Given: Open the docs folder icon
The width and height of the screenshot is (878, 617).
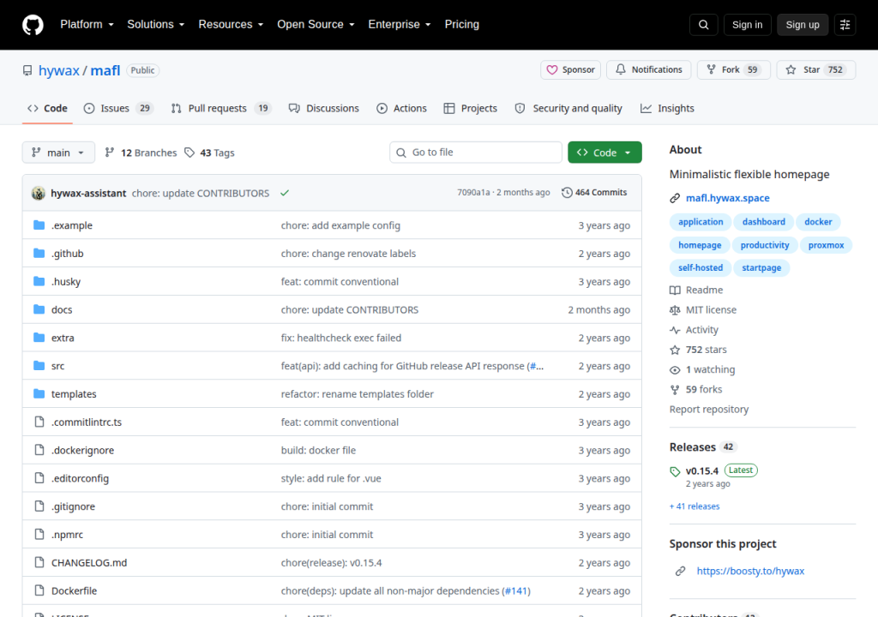Looking at the screenshot, I should point(39,309).
